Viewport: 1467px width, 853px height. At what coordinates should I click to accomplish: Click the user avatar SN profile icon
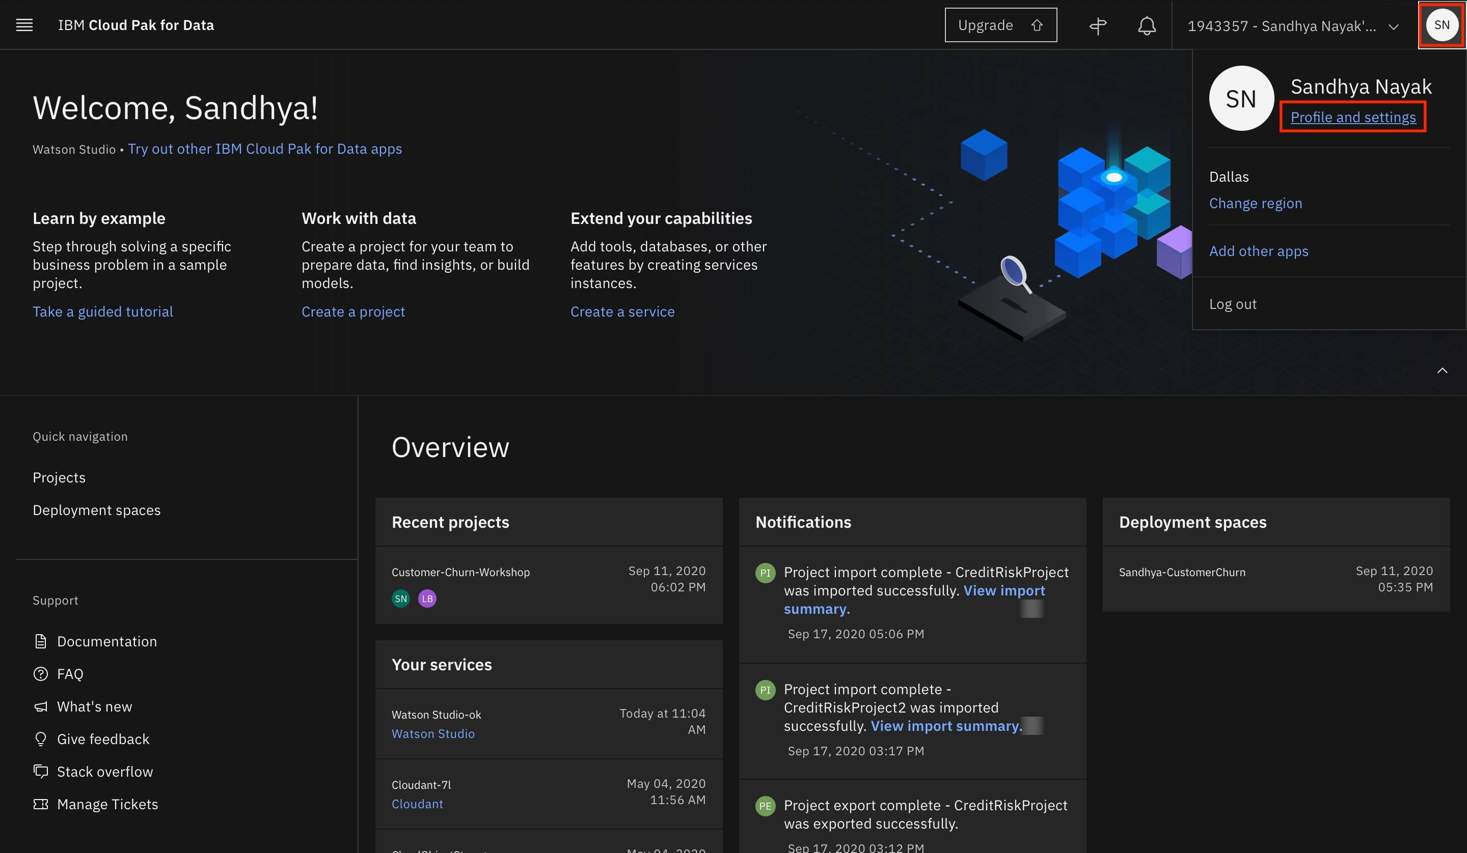1442,24
